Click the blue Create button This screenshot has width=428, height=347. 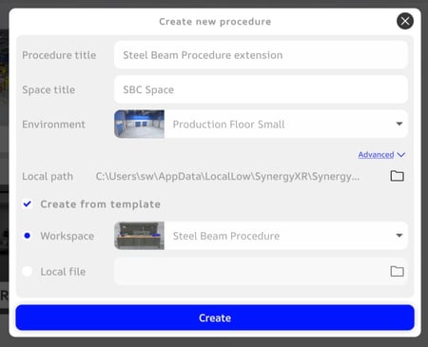[x=215, y=318]
